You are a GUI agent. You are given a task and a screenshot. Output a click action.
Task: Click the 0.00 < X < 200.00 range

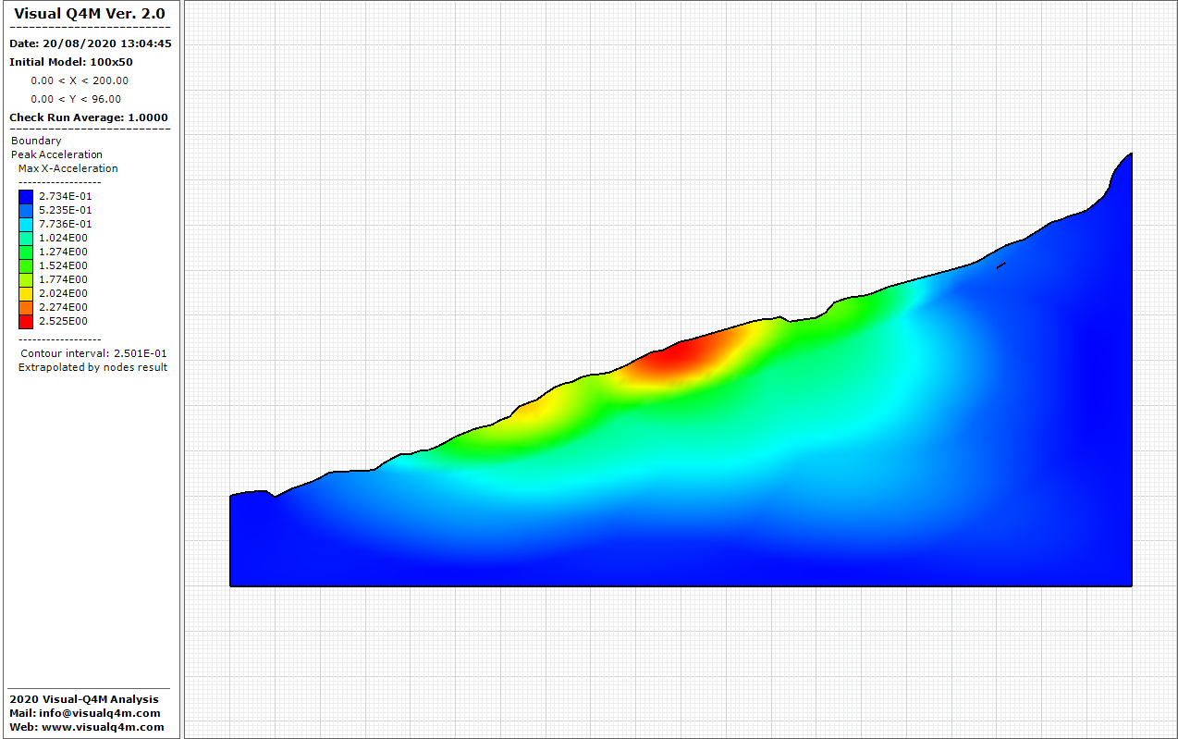point(80,80)
